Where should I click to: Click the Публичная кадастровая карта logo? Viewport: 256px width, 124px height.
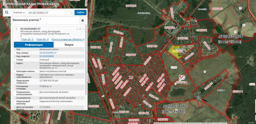tap(30, 4)
